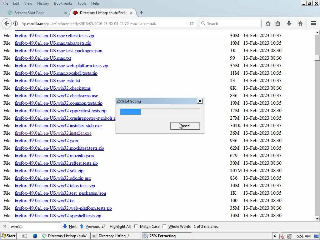Open the History menu
This screenshot has width=320, height=240.
43,3
